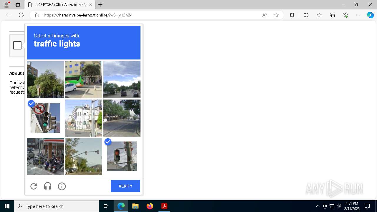This screenshot has width=377, height=212.
Task: Open Task View on the taskbar
Action: (x=106, y=206)
